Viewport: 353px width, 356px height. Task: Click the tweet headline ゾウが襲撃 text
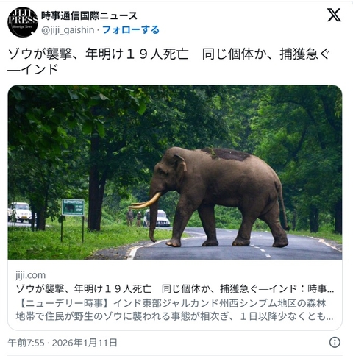pyautogui.click(x=40, y=54)
